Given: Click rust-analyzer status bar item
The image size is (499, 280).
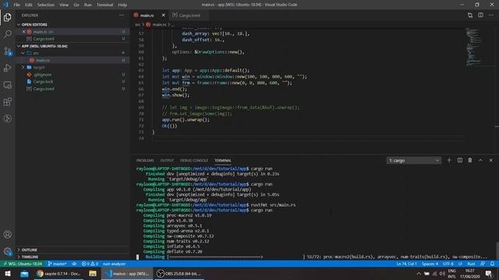Looking at the screenshot, I should click(x=114, y=264).
